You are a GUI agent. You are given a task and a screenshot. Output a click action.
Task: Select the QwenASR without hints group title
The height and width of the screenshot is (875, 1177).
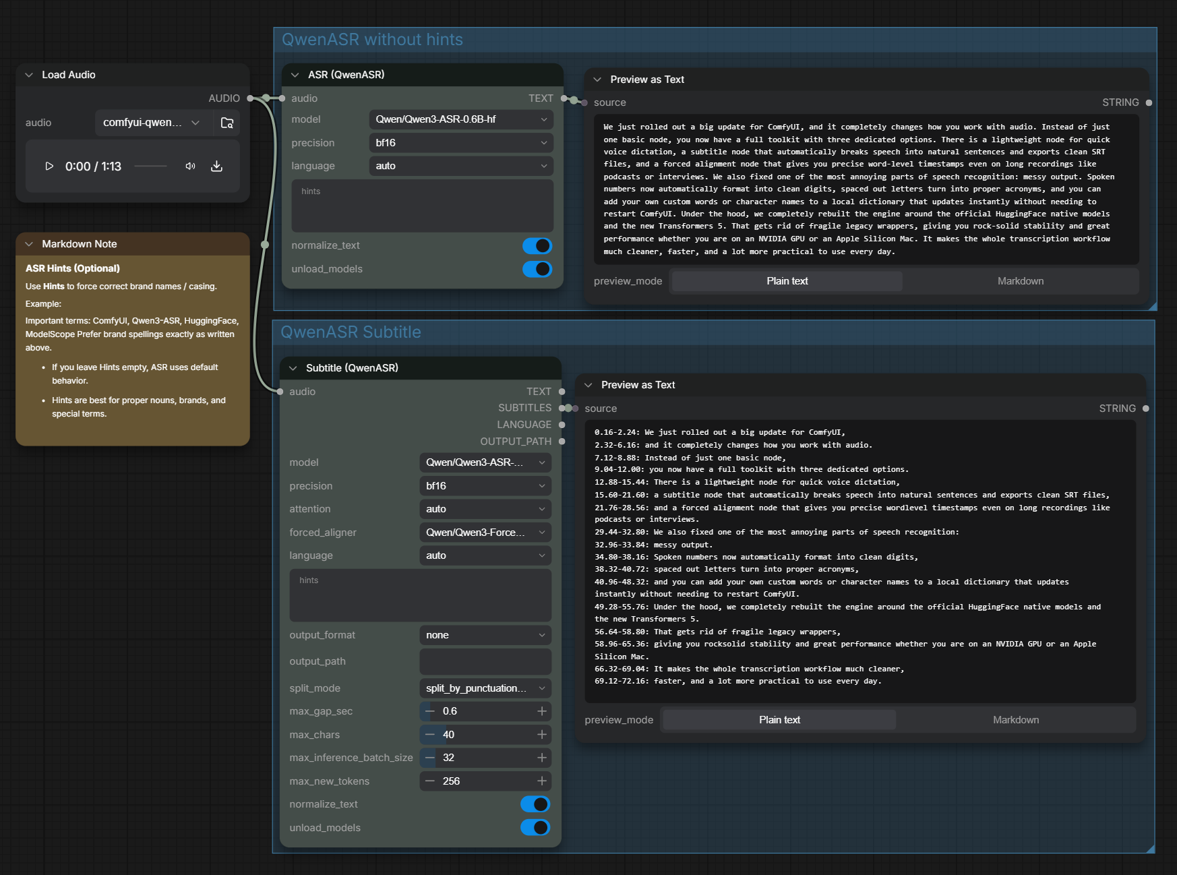click(x=372, y=40)
